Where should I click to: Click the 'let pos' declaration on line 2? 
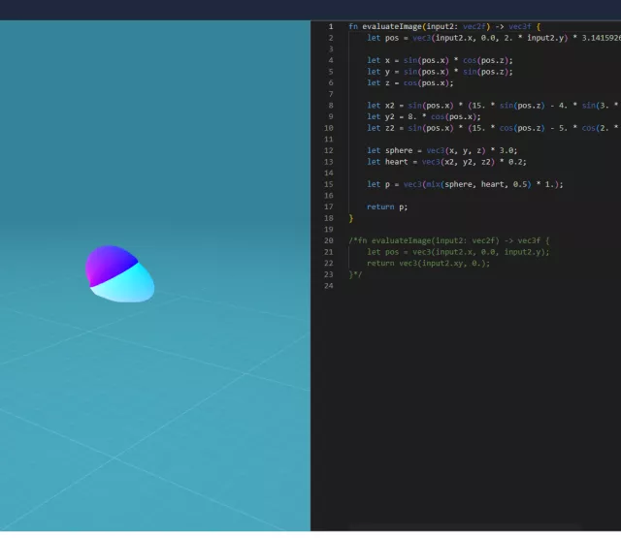pos(382,38)
